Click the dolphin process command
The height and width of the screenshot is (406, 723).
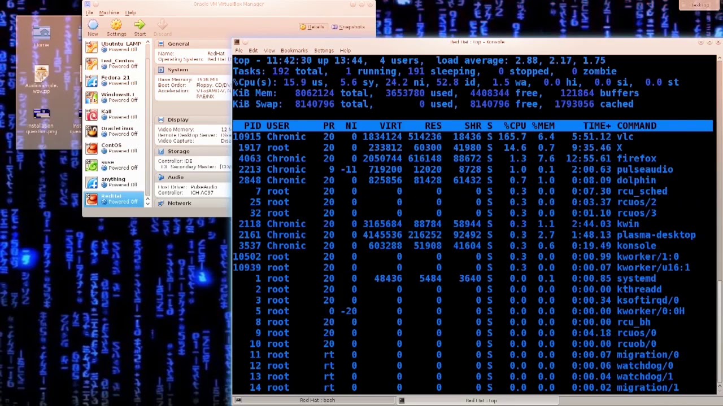click(x=637, y=180)
